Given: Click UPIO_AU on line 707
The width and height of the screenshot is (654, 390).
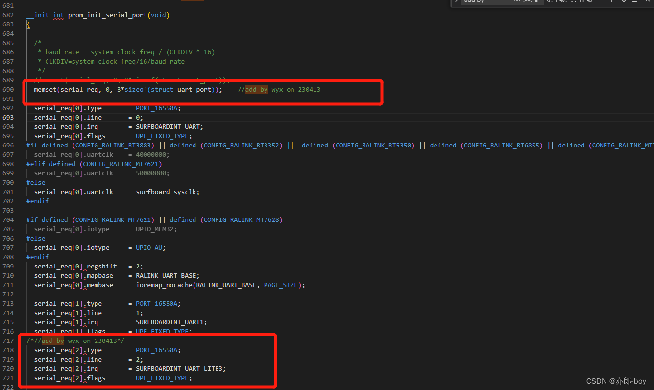Looking at the screenshot, I should click(x=149, y=248).
